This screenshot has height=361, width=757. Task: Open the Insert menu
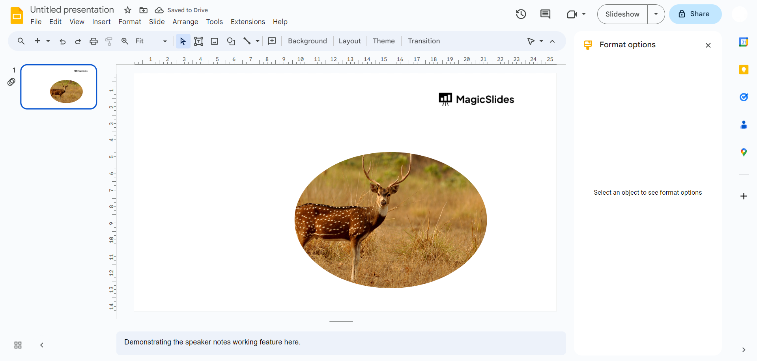(x=101, y=22)
